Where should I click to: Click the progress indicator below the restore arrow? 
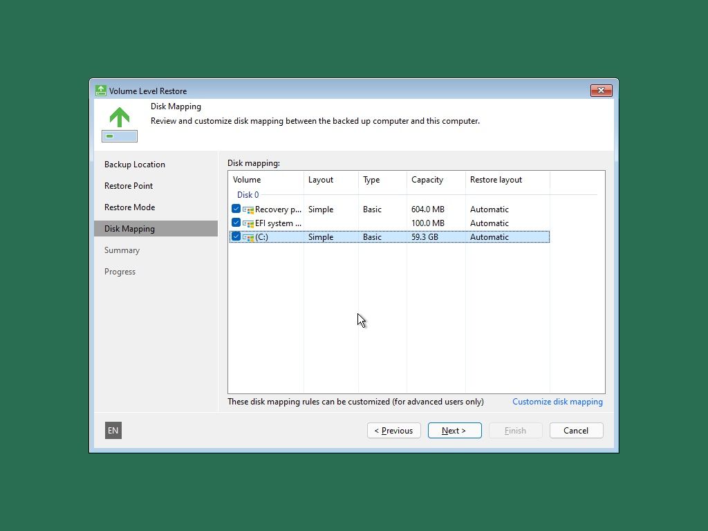119,136
